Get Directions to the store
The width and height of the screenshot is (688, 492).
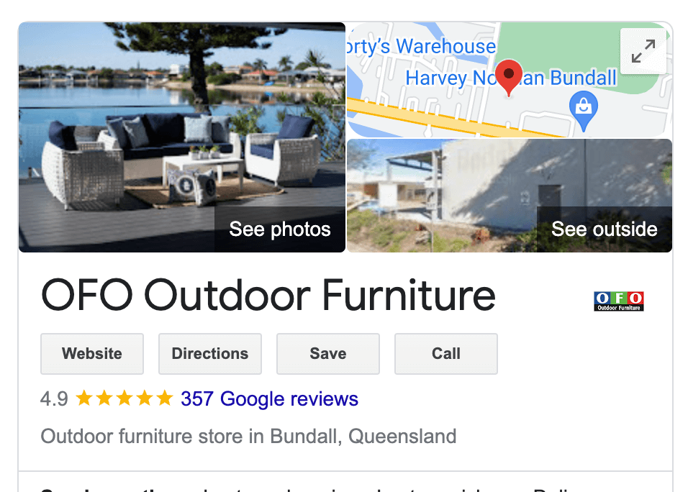210,354
